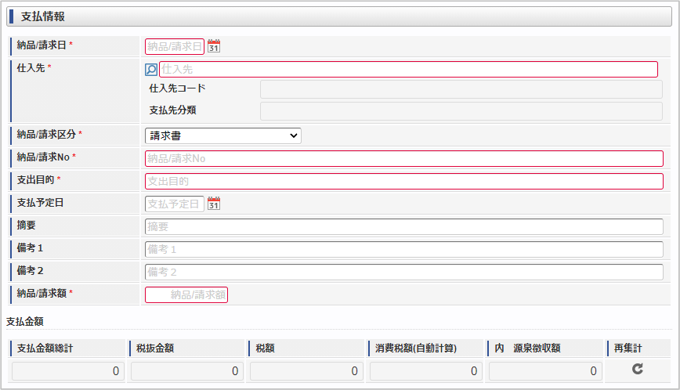
Task: Click into the 支出目的 field
Action: coord(403,181)
